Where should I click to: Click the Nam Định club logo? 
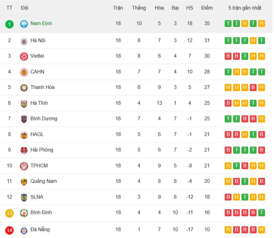pyautogui.click(x=24, y=24)
